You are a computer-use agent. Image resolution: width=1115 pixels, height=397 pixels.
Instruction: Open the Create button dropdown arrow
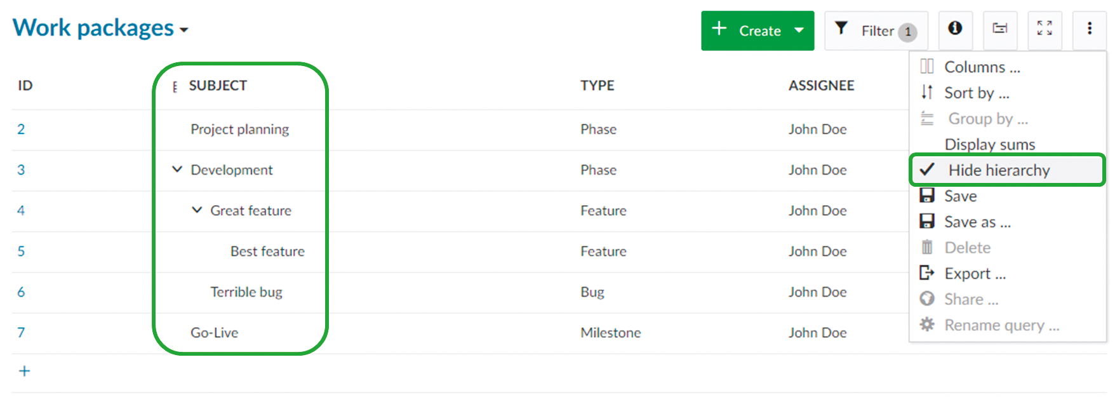click(x=799, y=30)
